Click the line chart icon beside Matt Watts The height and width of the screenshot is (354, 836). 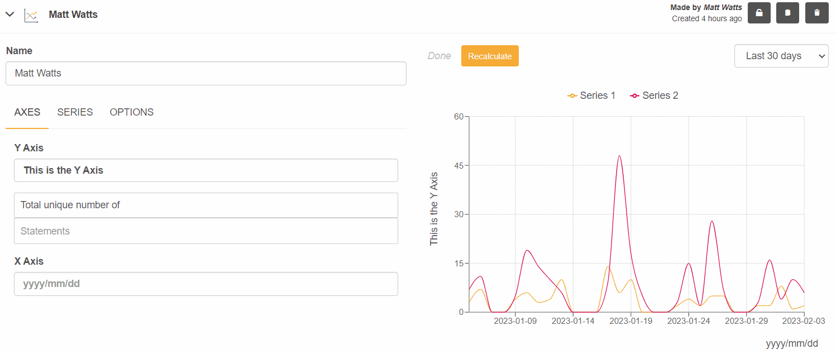pyautogui.click(x=31, y=15)
